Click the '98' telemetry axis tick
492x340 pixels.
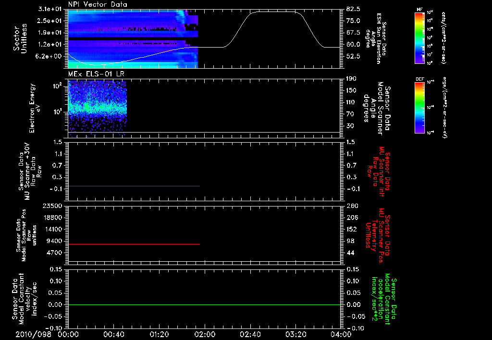(x=350, y=241)
